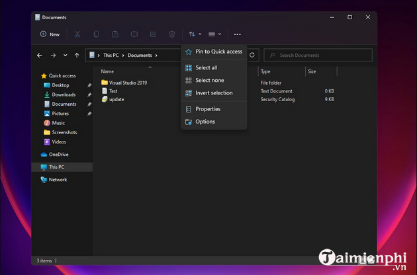Screen dimensions: 417x275
Task: Expand chevron between This PC and Documents
Action: 123,56
